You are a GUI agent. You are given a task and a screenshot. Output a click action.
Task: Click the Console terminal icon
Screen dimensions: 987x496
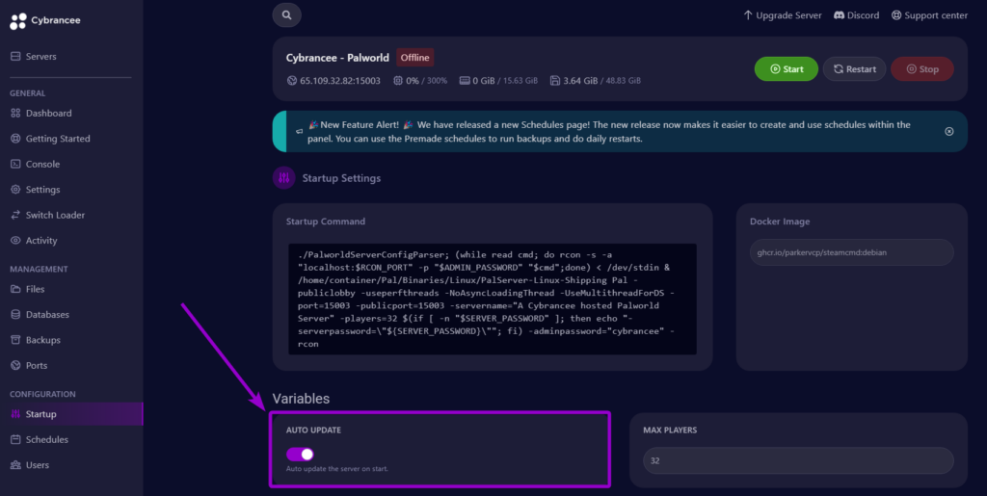coord(15,164)
